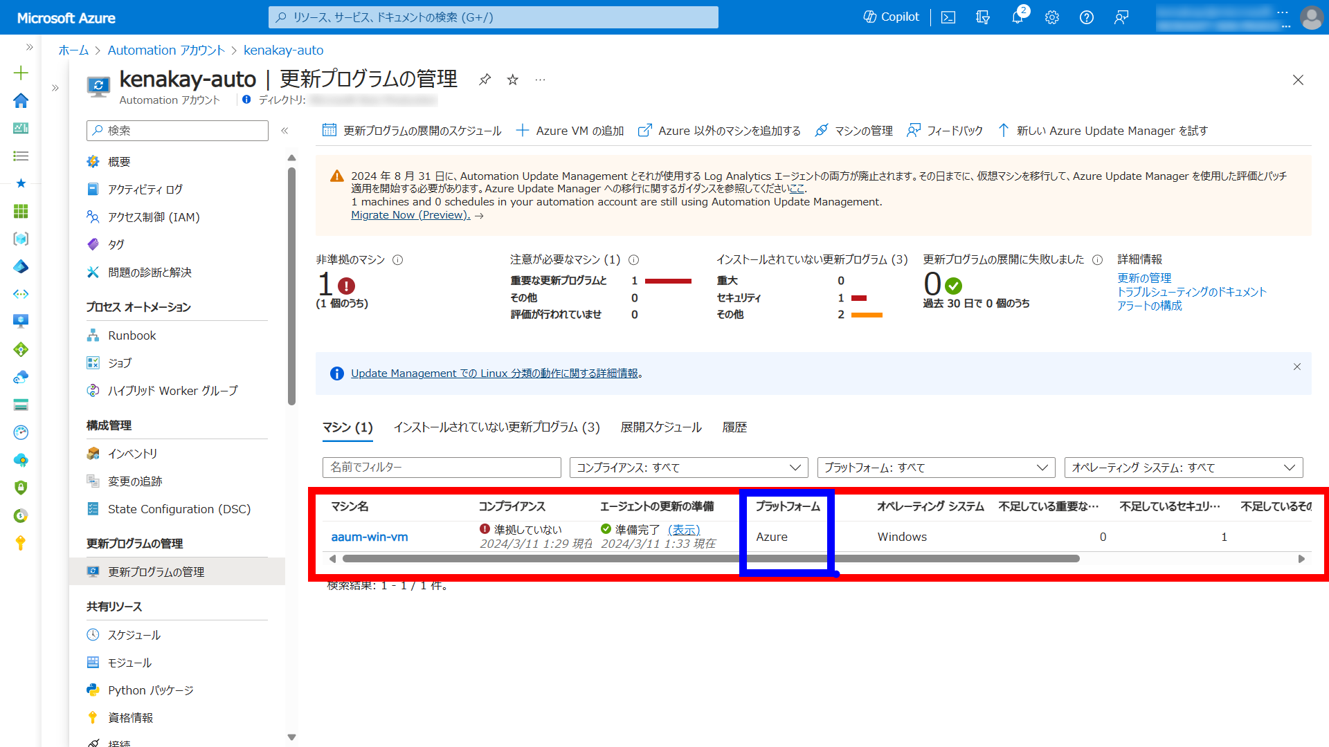Mark kenakay-auto as favorite with star
The height and width of the screenshot is (747, 1329).
(513, 80)
